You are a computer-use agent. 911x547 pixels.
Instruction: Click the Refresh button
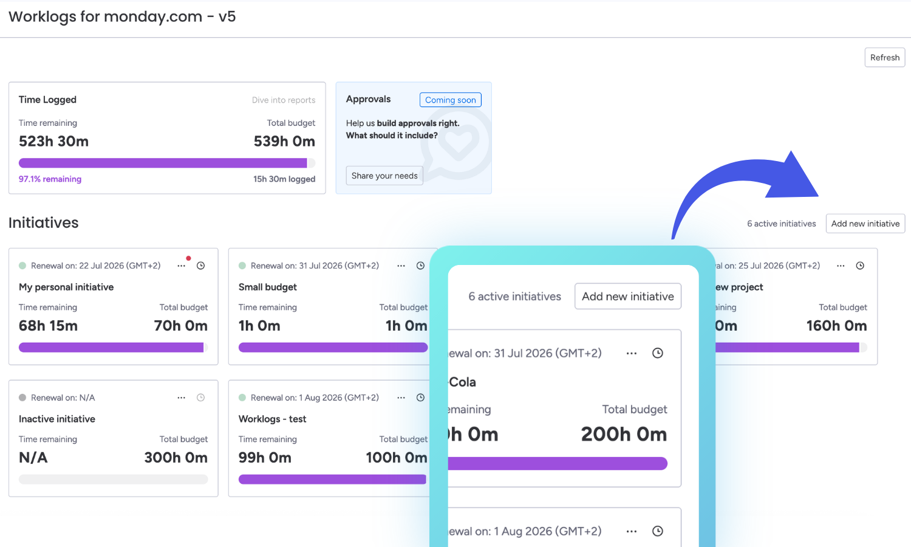tap(885, 58)
